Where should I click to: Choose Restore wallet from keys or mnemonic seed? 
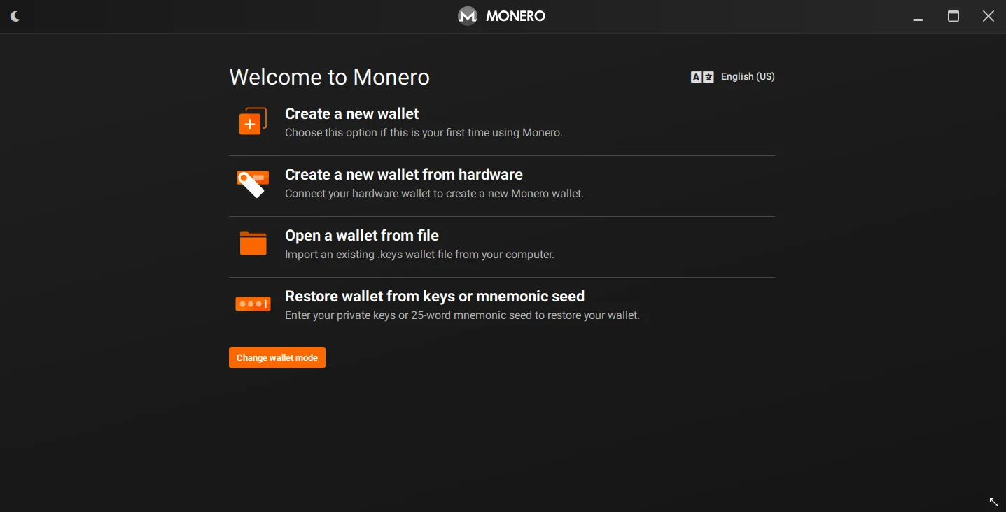pyautogui.click(x=435, y=296)
